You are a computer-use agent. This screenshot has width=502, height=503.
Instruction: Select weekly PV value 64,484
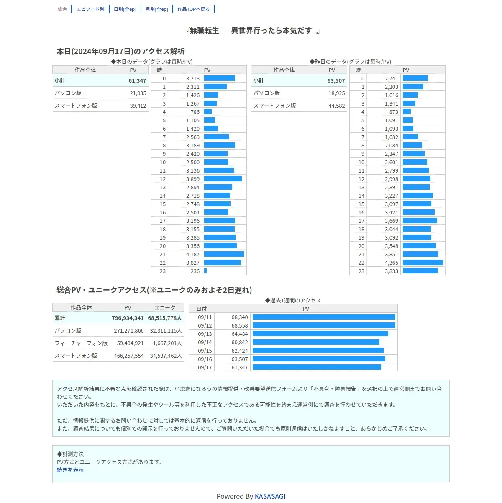240,334
